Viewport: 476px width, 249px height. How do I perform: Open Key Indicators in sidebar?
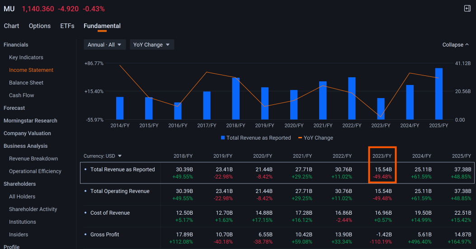26,57
